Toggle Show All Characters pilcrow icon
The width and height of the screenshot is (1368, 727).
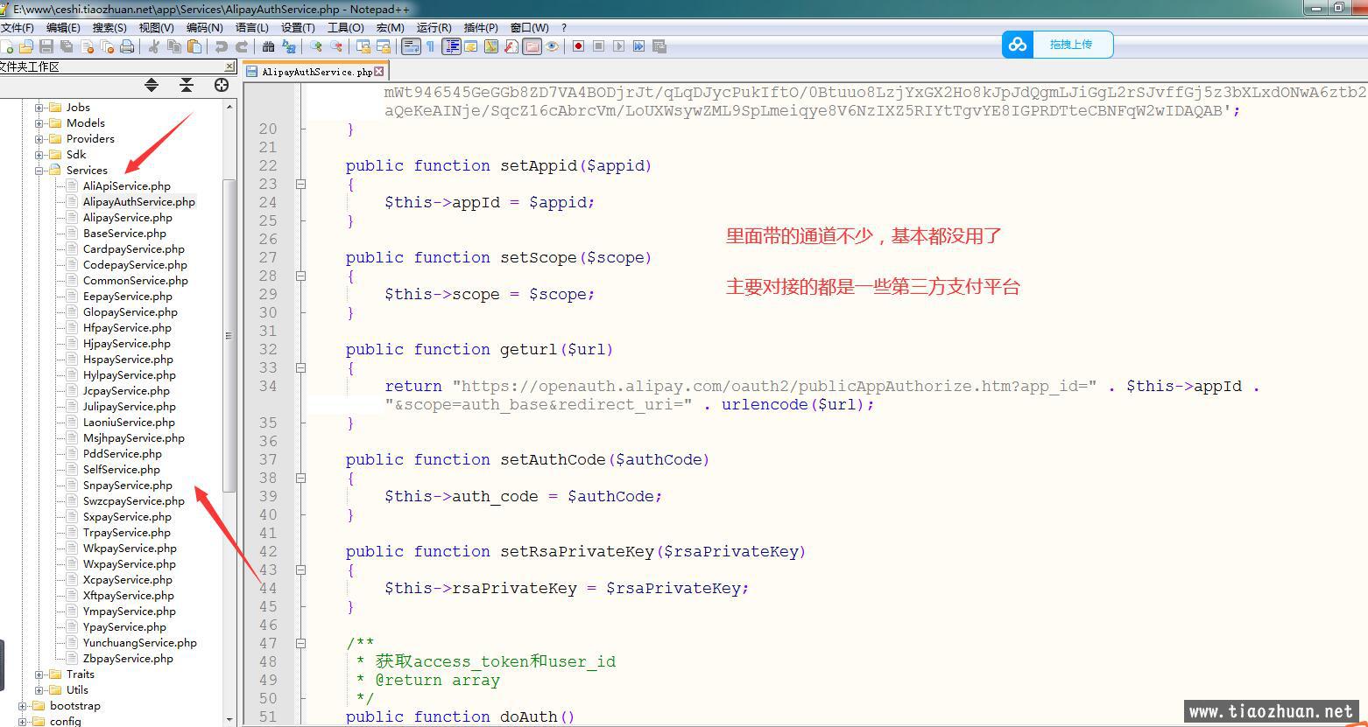pyautogui.click(x=431, y=46)
